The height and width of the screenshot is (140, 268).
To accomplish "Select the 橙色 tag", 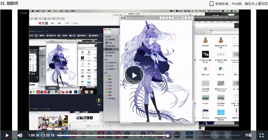I will pos(110,95).
